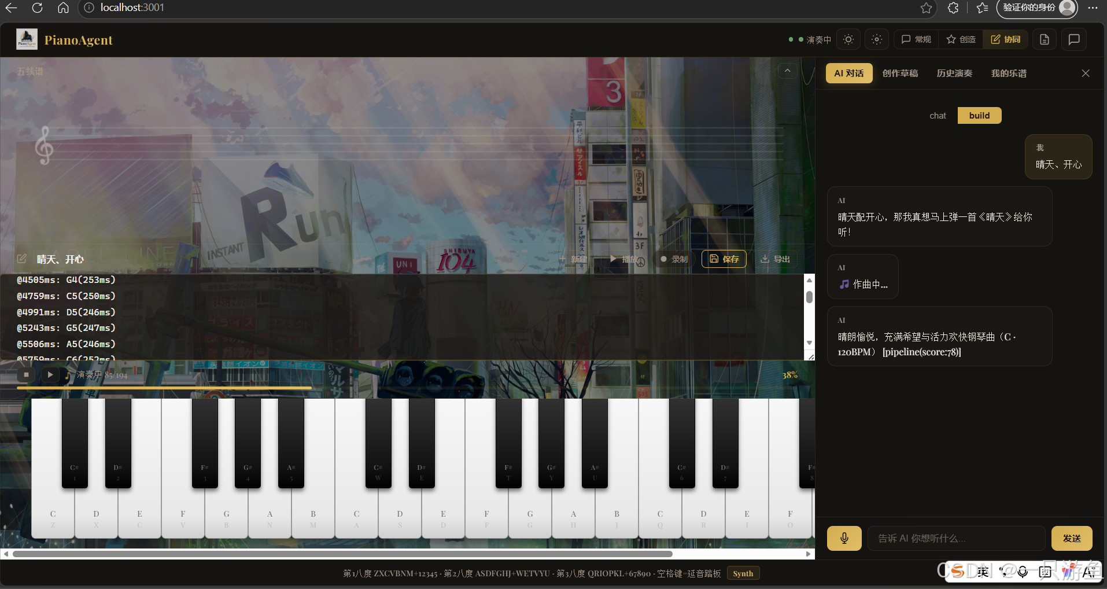Viewport: 1107px width, 589px height.
Task: Toggle the Synth button in footer
Action: coord(743,573)
